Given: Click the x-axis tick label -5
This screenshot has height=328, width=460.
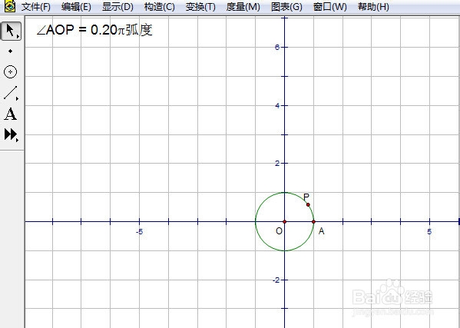Looking at the screenshot, I should (139, 232).
